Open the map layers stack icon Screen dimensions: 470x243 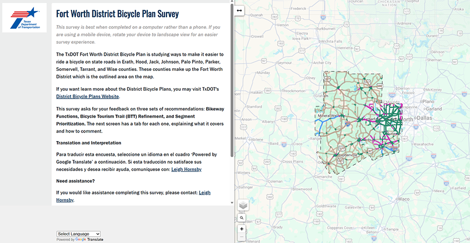coord(243,205)
